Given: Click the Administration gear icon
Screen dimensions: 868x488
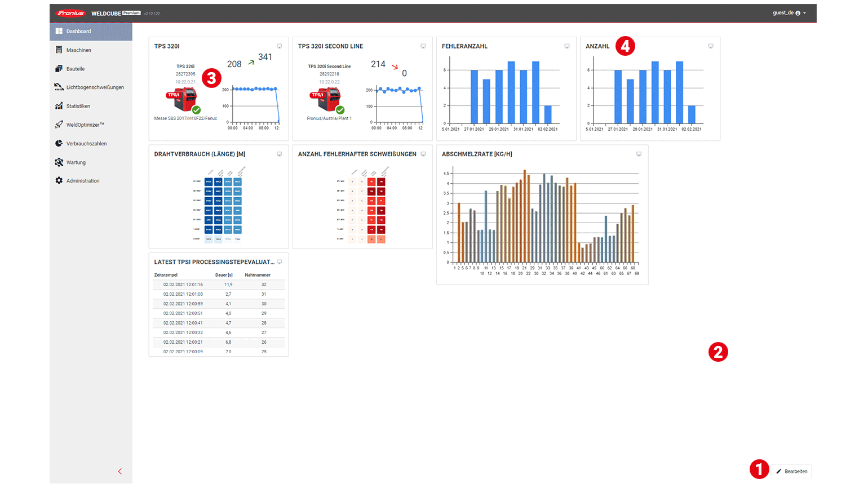Looking at the screenshot, I should tap(59, 181).
